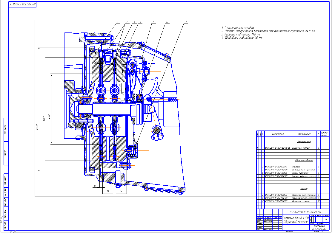Click callout number 3 above the drawing

tap(140, 22)
